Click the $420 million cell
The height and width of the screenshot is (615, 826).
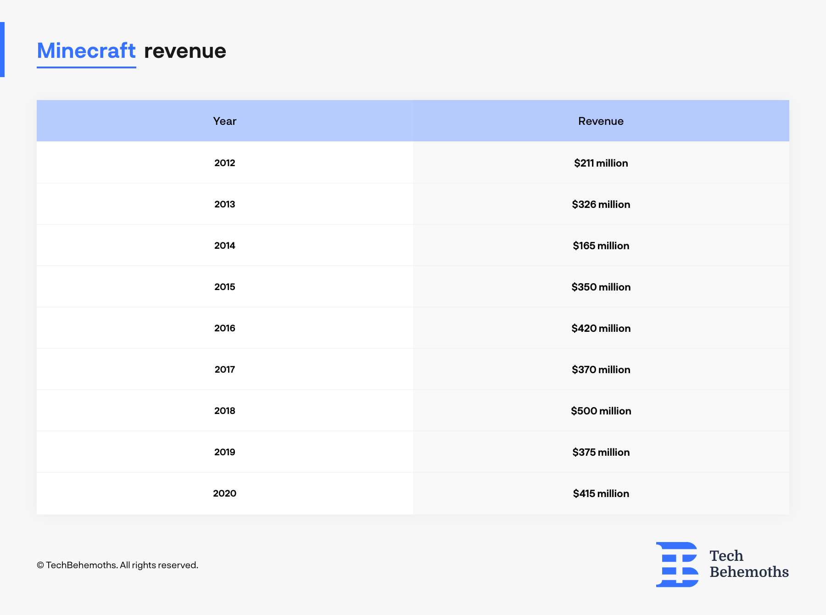601,328
